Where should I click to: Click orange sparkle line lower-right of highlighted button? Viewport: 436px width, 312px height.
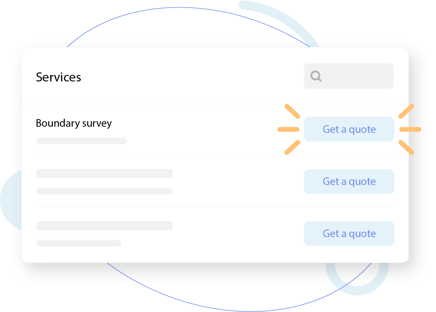[x=406, y=147]
